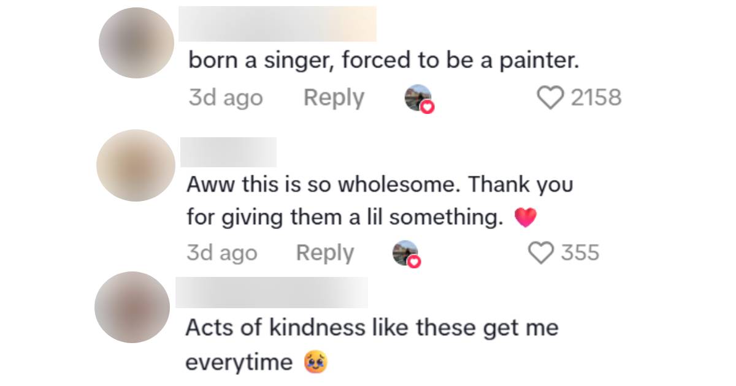Image resolution: width=736 pixels, height=386 pixels.
Task: Click the pink heart emoji after "lil something"
Action: 525,218
